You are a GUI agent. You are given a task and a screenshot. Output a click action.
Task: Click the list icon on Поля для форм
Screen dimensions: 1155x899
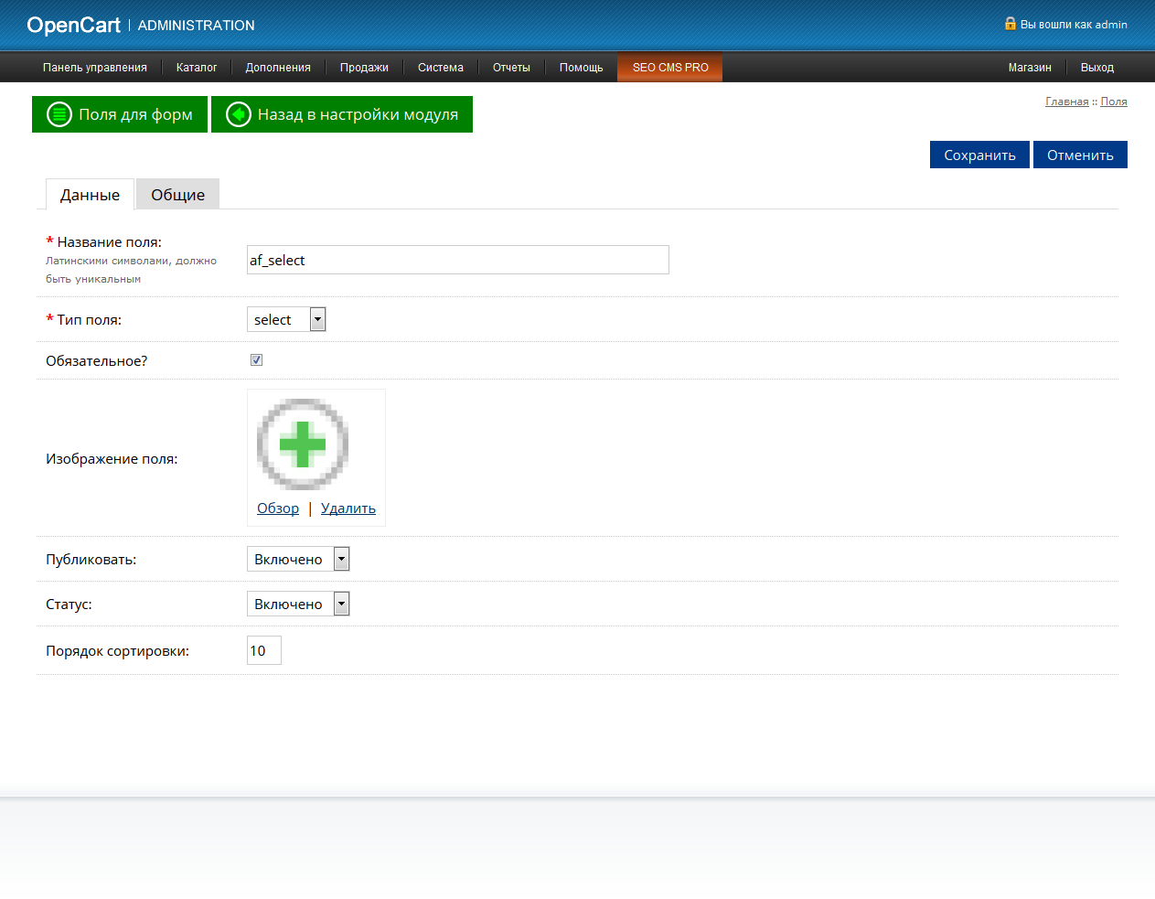pos(59,114)
